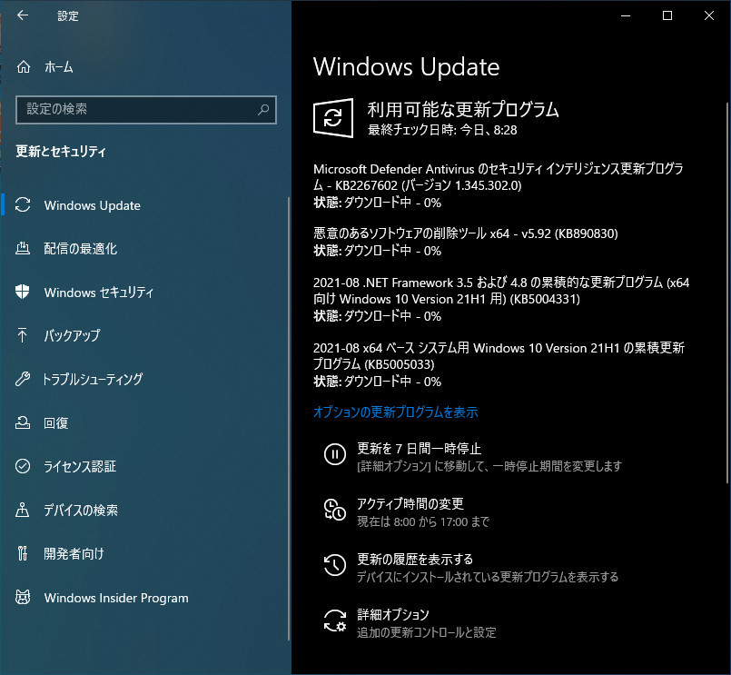
Task: Click the .NET Framework KB5004331 update entry
Action: [501, 299]
